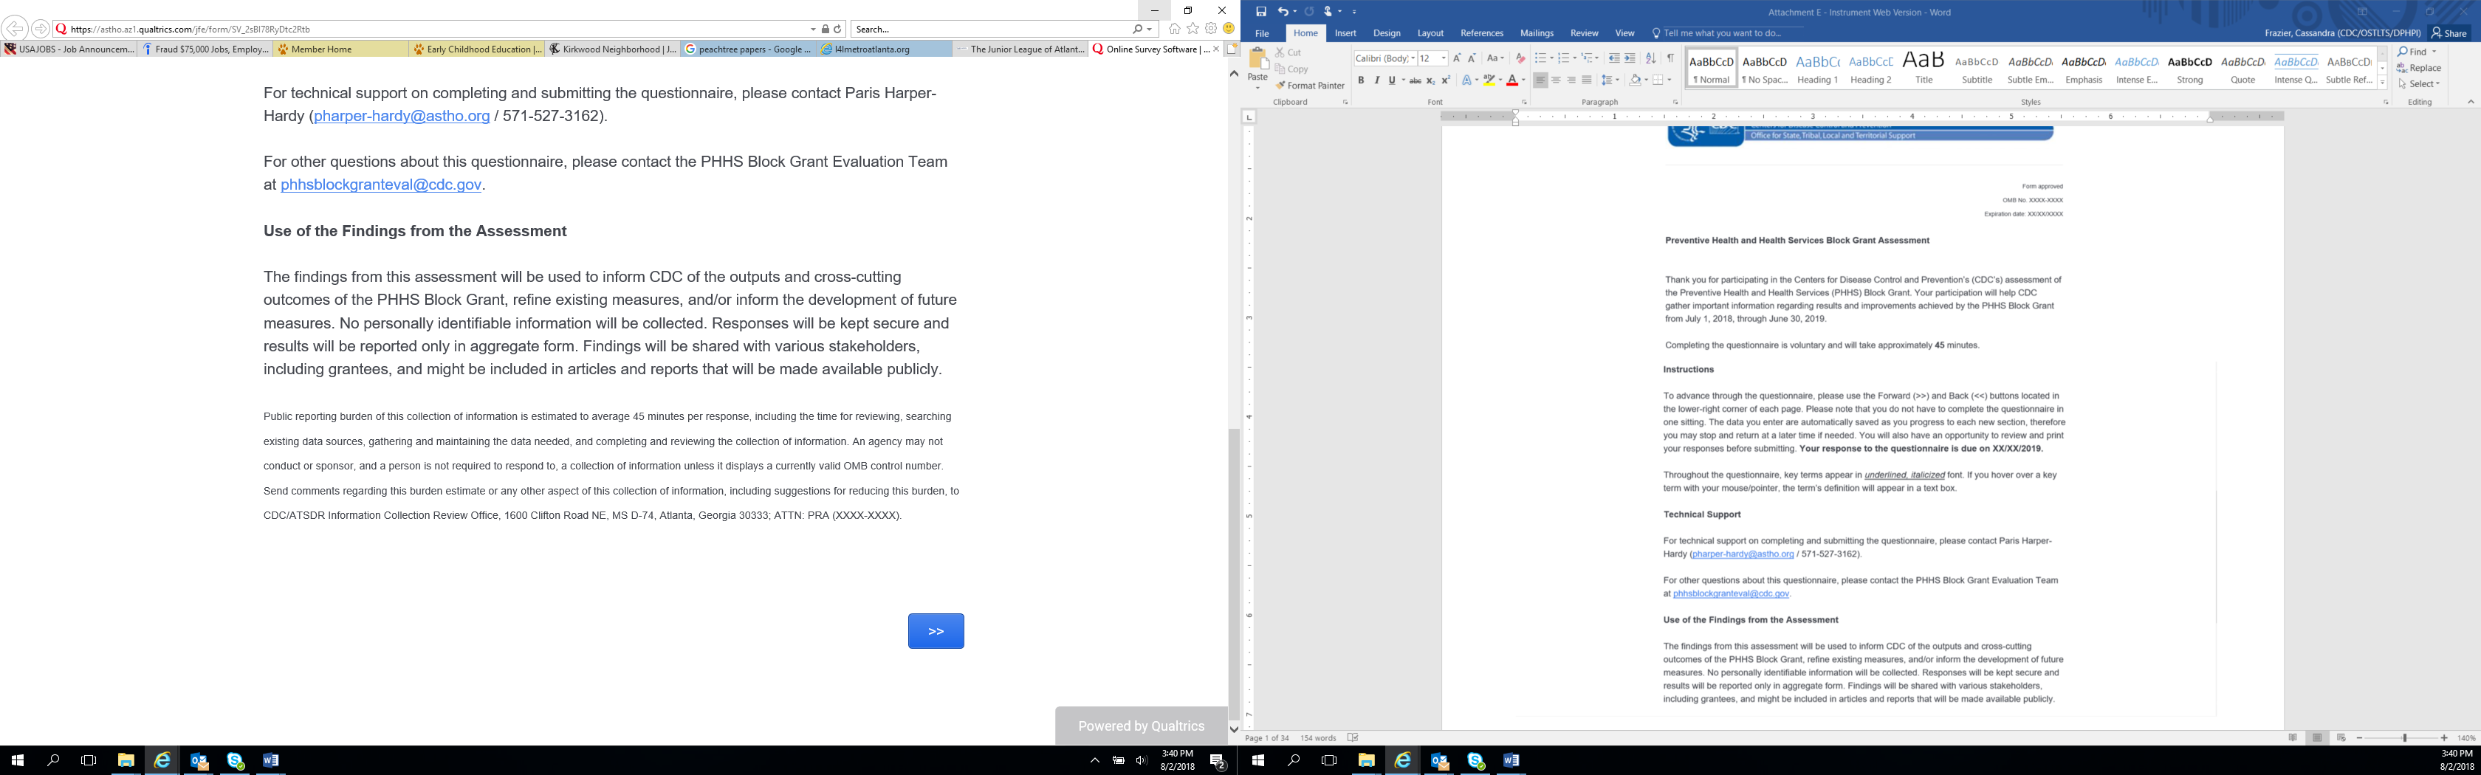Center-align the paragraph

[1557, 81]
